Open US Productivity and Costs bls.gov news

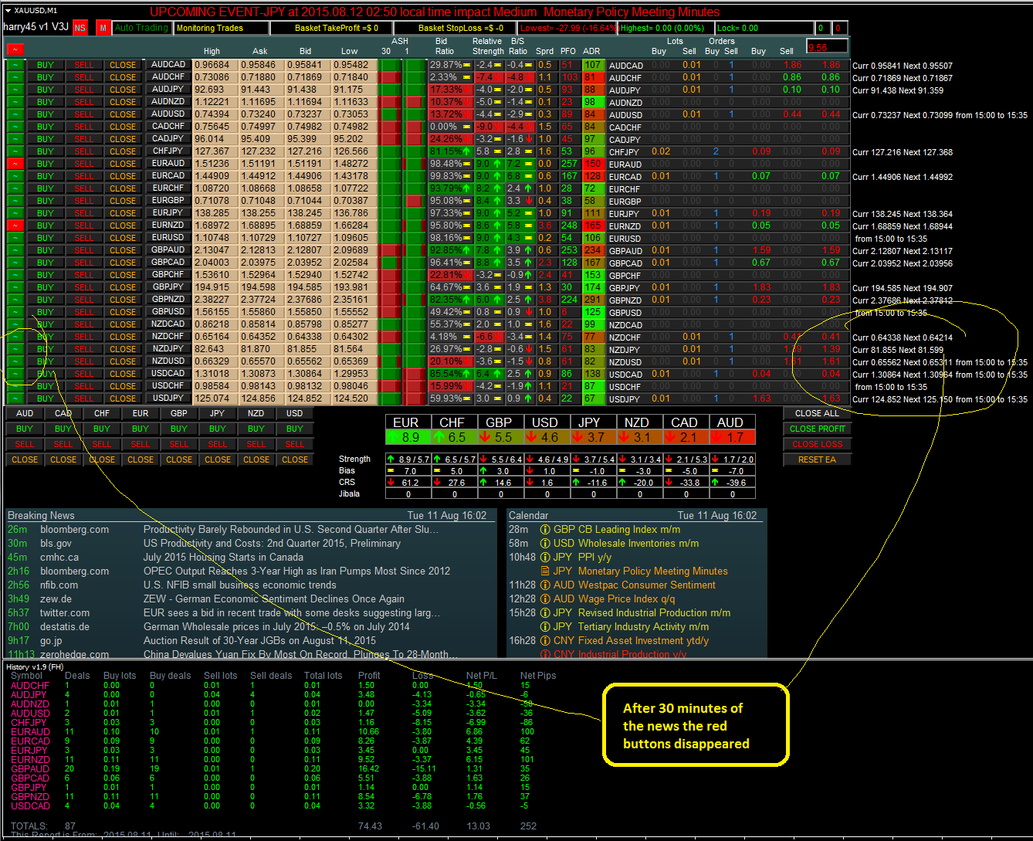click(x=272, y=544)
